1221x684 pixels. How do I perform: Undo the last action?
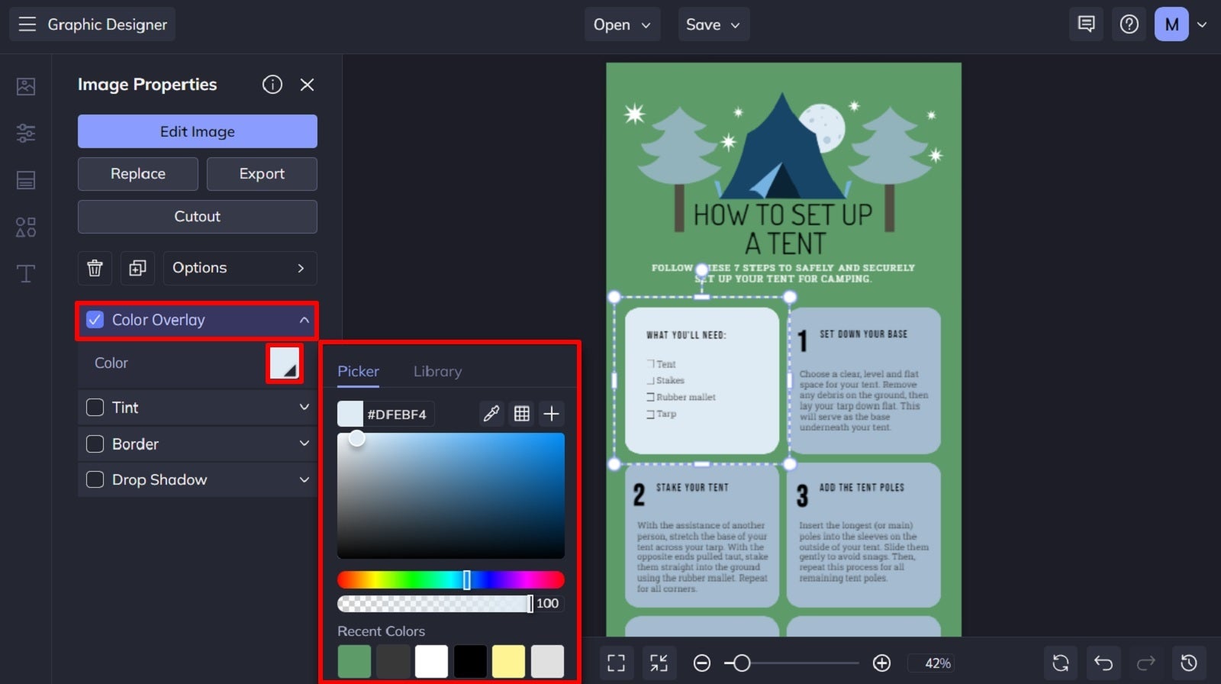(1103, 663)
